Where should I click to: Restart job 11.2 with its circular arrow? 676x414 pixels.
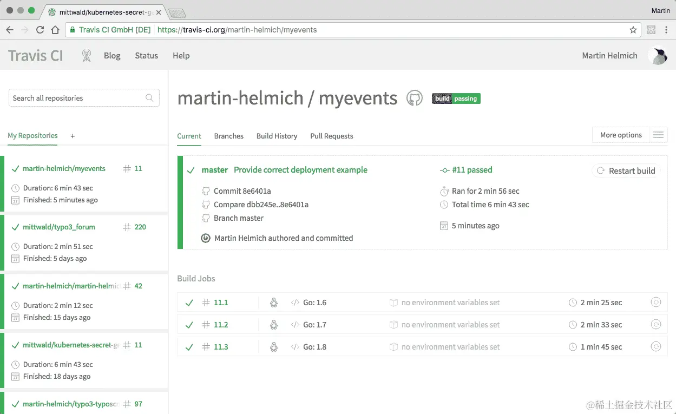(x=656, y=325)
